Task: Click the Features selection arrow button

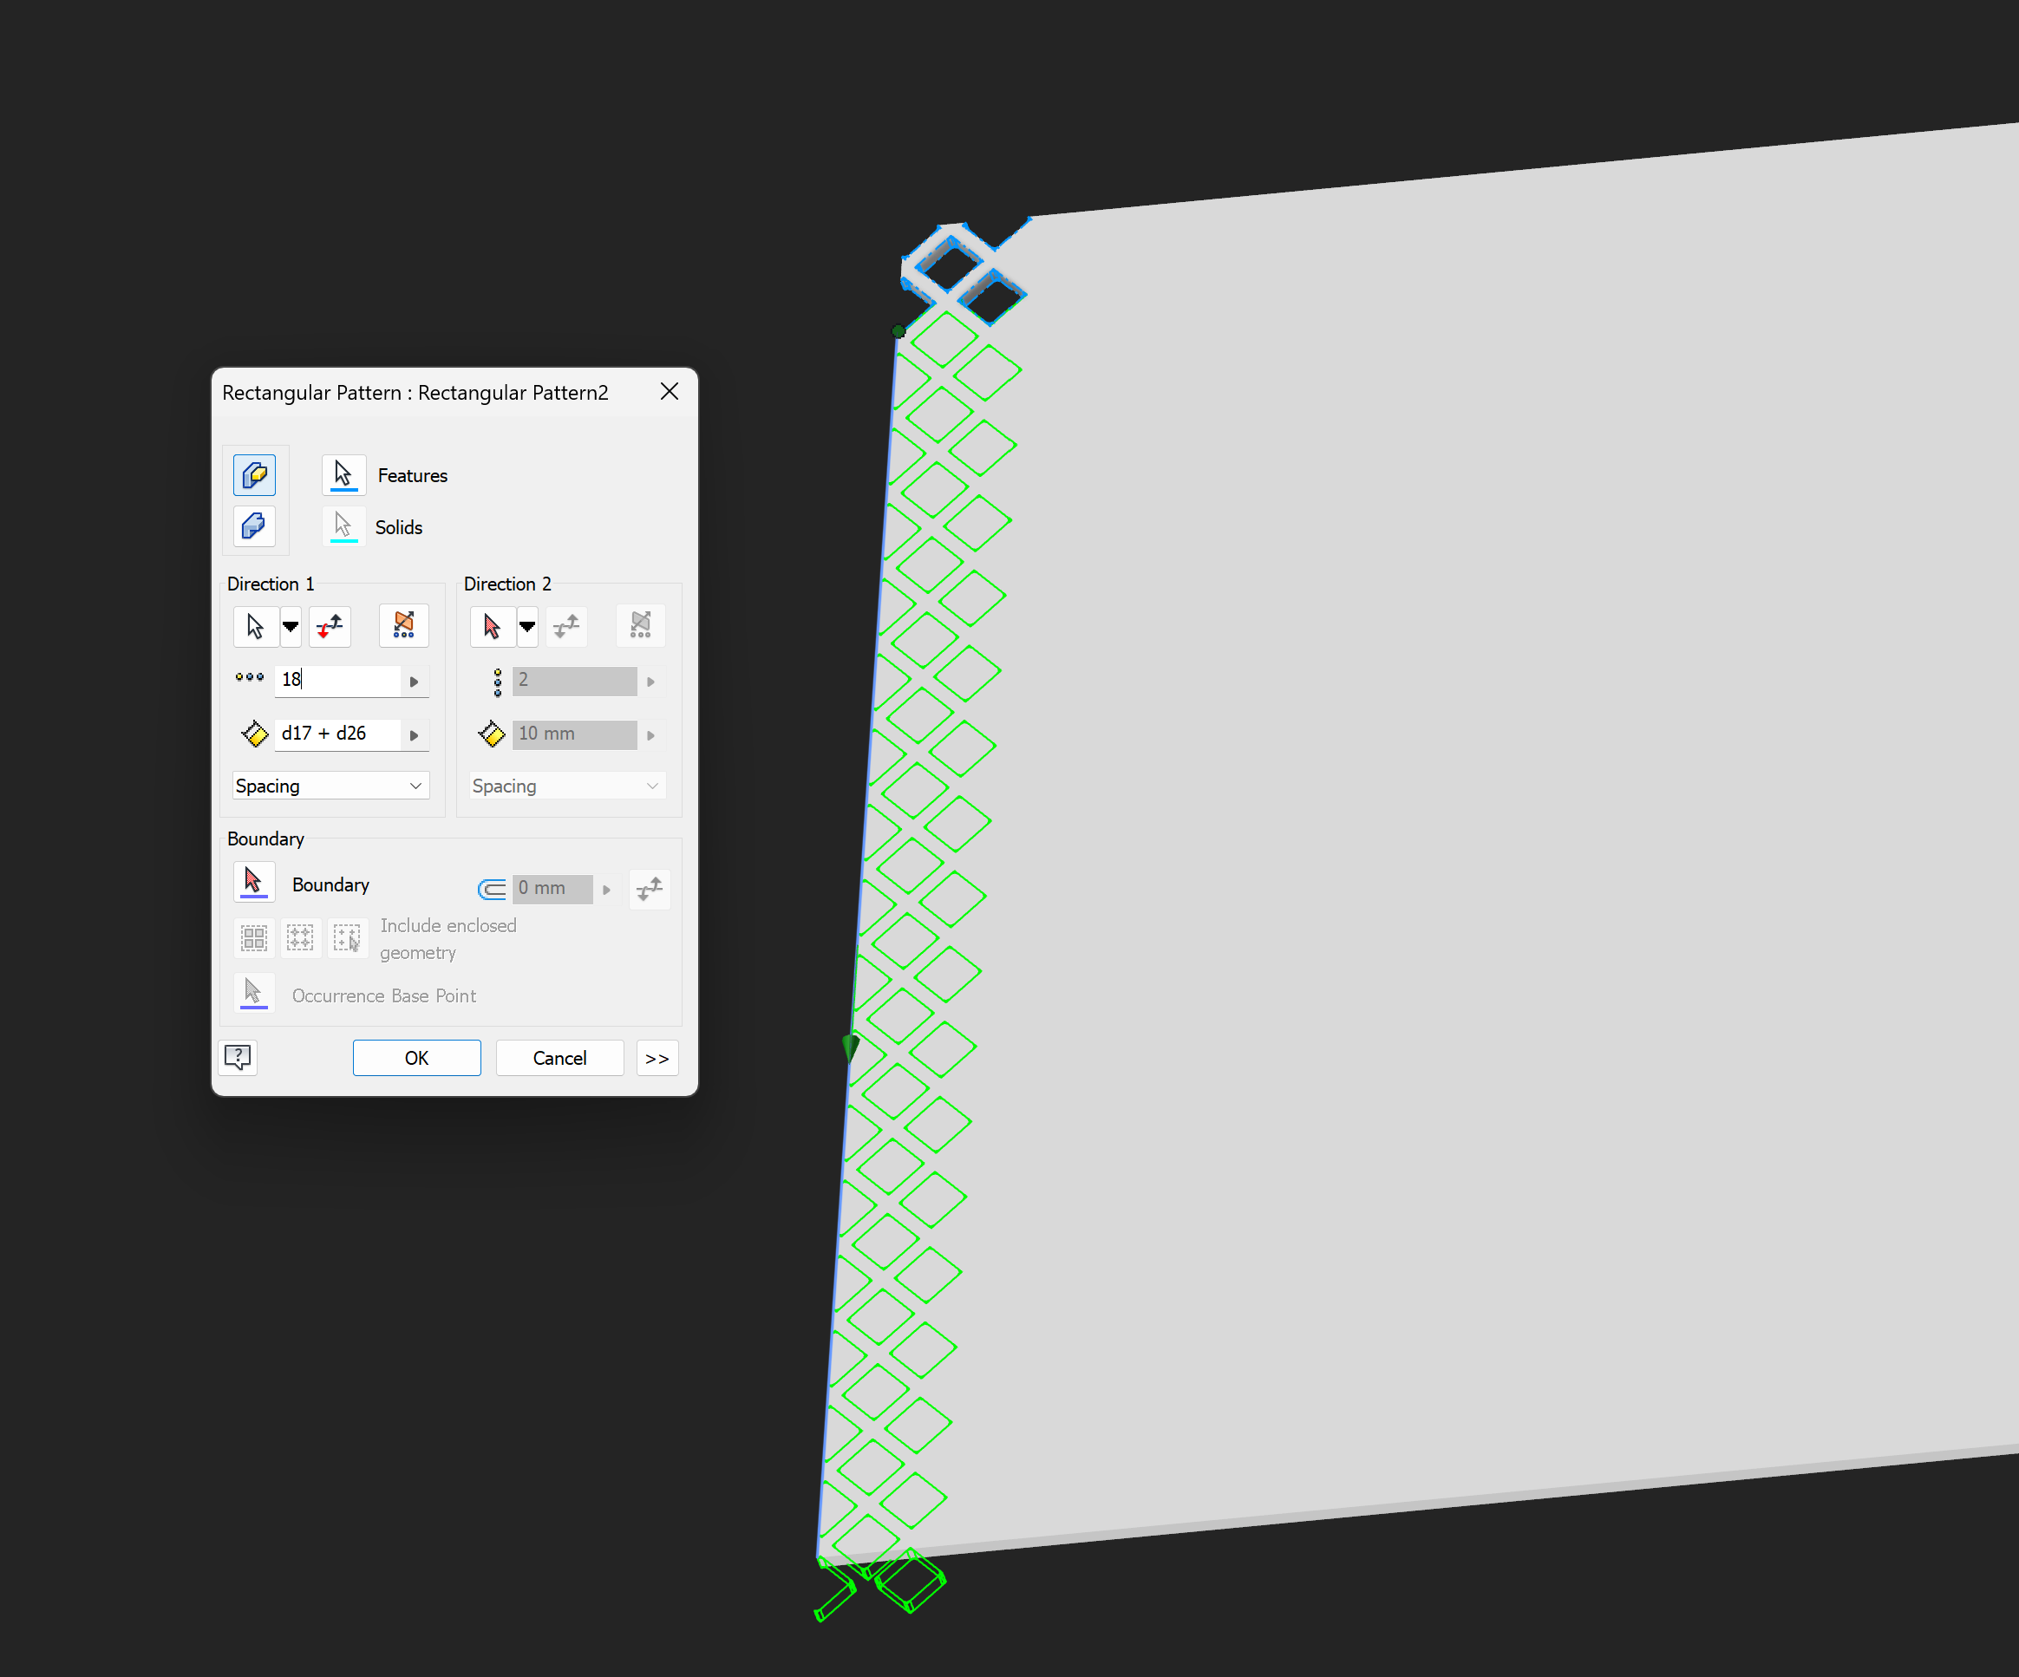Action: (343, 475)
